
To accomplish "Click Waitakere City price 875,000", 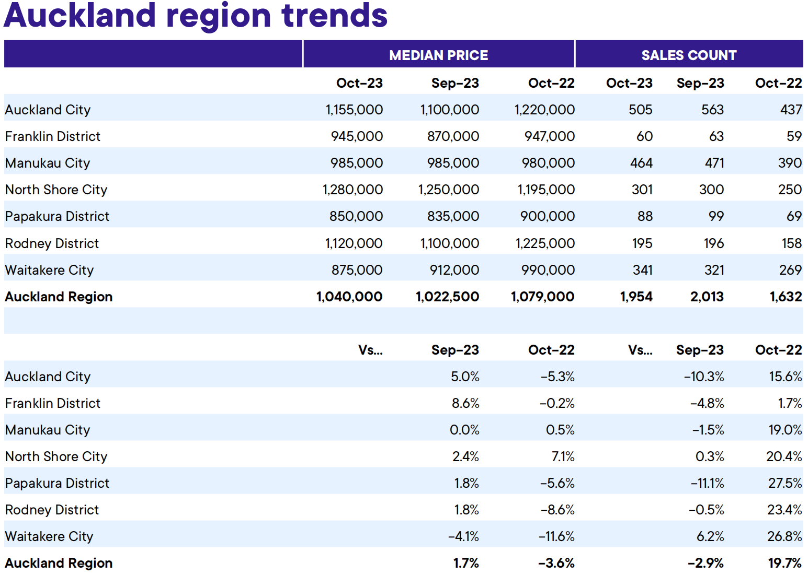I will (357, 270).
